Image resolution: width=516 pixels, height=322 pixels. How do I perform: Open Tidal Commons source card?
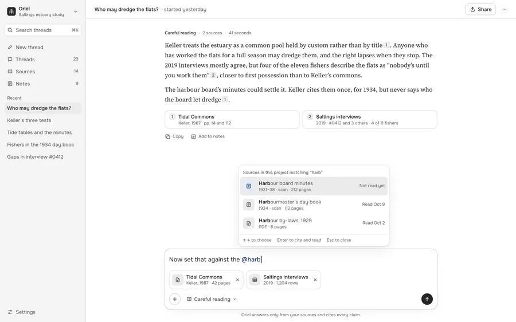[x=232, y=119]
